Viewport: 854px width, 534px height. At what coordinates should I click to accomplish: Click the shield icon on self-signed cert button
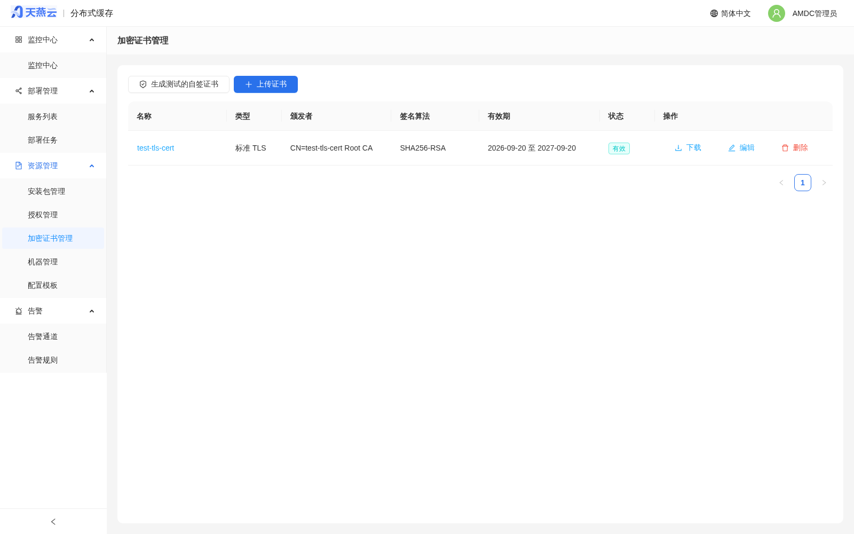(x=143, y=84)
